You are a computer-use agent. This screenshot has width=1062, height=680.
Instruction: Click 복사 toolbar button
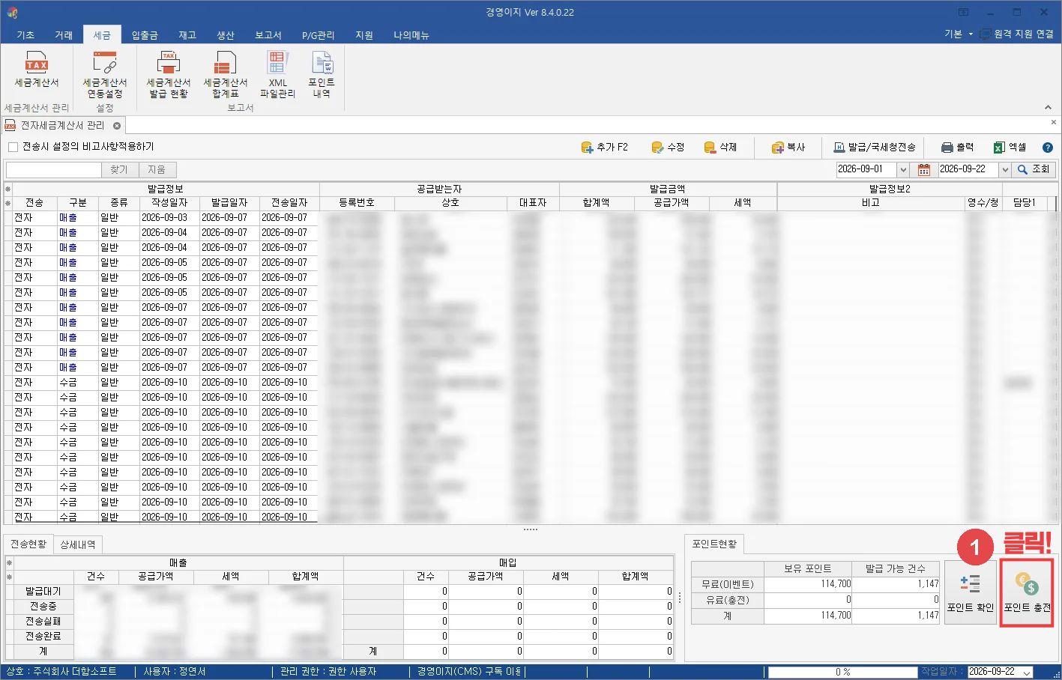[788, 148]
